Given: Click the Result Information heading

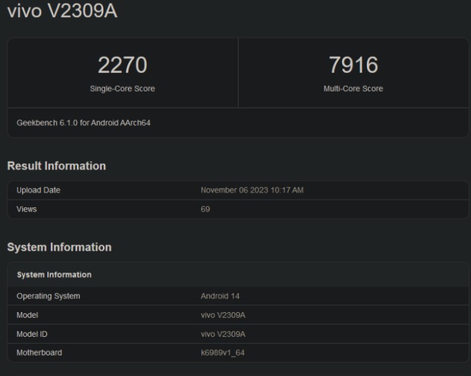Looking at the screenshot, I should [56, 166].
